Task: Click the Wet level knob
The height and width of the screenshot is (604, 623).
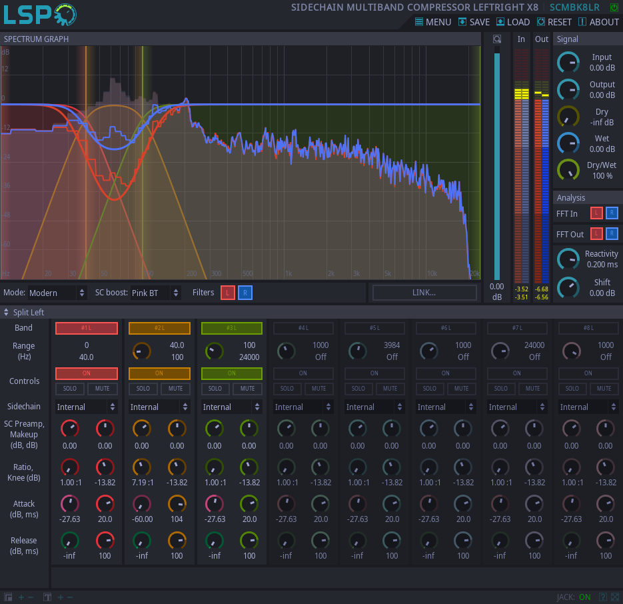Action: point(568,143)
